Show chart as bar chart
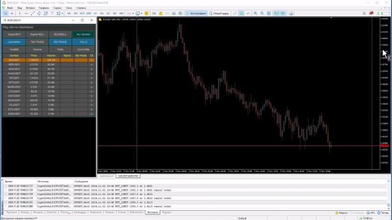This screenshot has width=392, height=220. click(x=235, y=14)
